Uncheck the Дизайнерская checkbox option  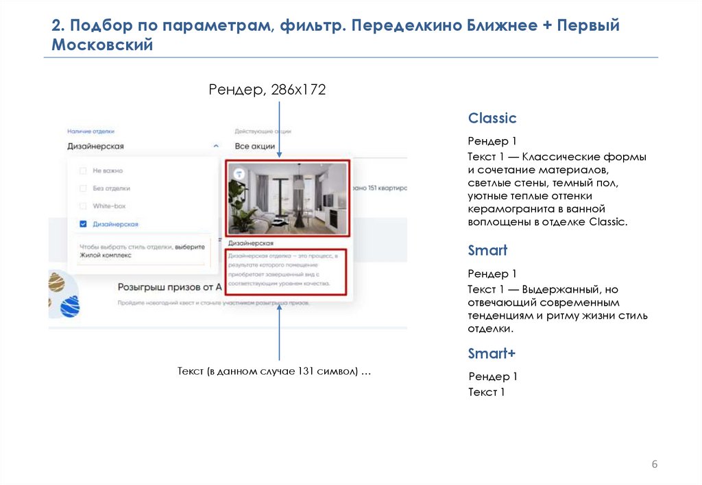pyautogui.click(x=83, y=224)
